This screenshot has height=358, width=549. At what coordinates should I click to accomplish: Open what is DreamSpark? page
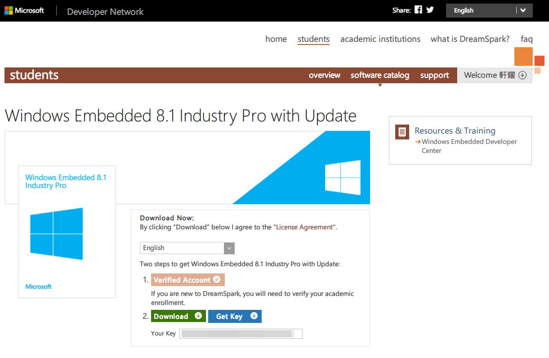[x=470, y=39]
